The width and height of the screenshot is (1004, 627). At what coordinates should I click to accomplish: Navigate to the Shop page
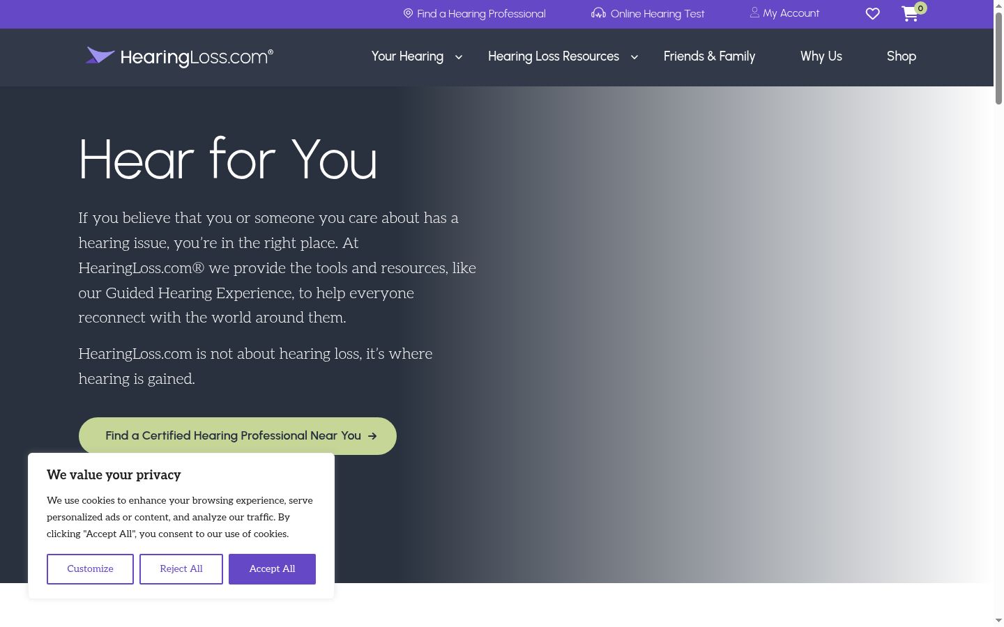tap(902, 56)
